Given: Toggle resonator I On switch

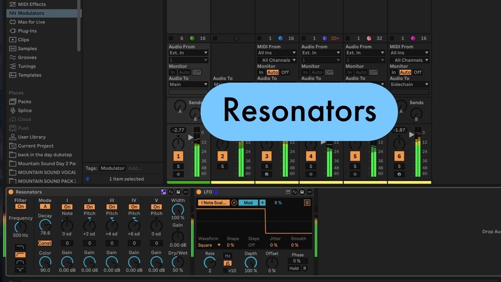Looking at the screenshot, I should [67, 207].
